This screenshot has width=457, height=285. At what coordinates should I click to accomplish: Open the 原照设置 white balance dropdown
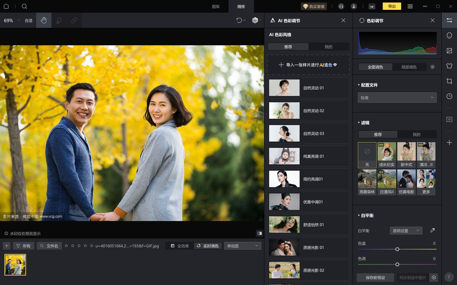click(x=406, y=230)
